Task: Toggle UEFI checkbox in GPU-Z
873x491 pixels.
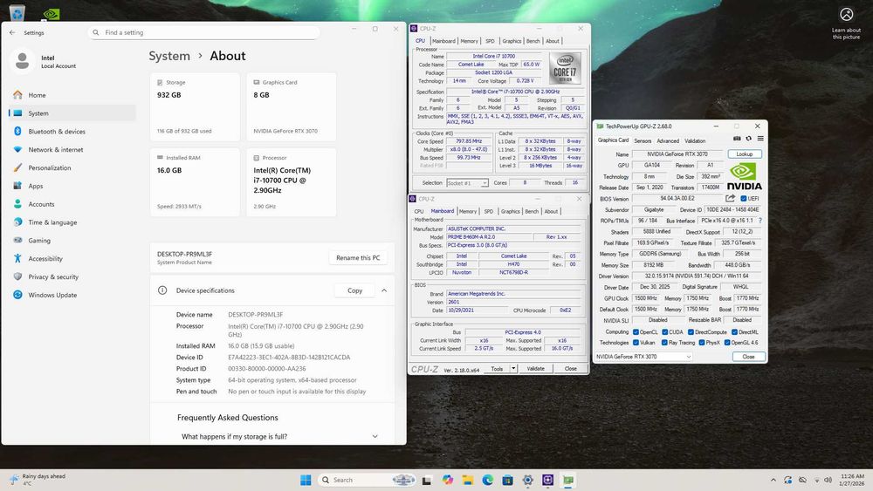Action: click(743, 199)
